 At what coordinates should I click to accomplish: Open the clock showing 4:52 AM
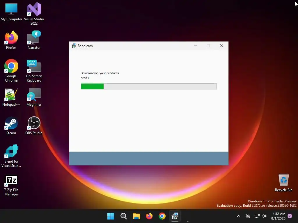click(x=279, y=216)
